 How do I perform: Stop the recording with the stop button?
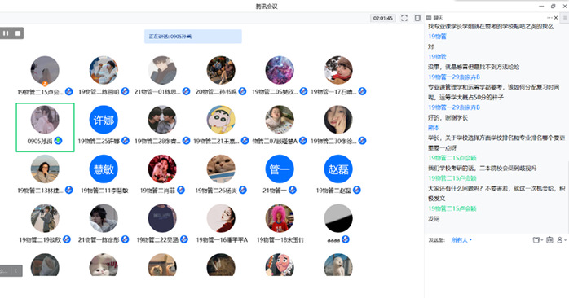point(18,33)
